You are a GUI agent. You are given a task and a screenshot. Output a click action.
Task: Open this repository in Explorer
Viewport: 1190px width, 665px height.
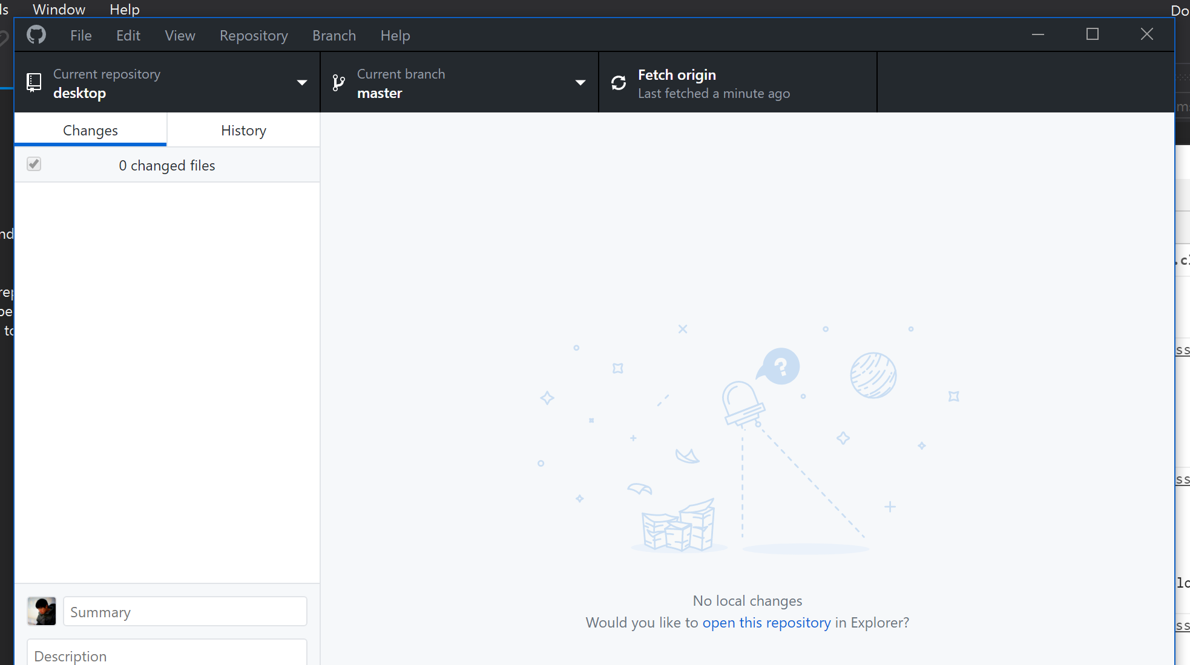767,622
